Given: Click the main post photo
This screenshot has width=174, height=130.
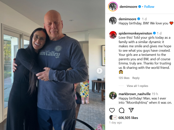Looking at the screenshot, I should 52,65.
